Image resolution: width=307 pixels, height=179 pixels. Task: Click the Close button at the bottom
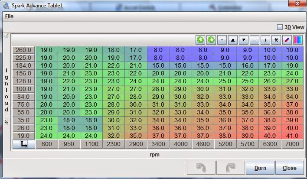click(289, 168)
